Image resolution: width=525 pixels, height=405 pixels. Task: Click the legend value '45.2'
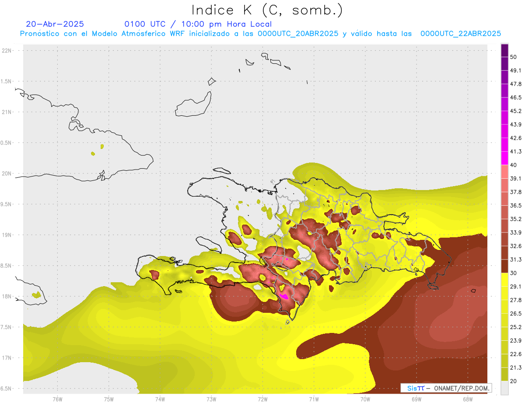point(516,111)
